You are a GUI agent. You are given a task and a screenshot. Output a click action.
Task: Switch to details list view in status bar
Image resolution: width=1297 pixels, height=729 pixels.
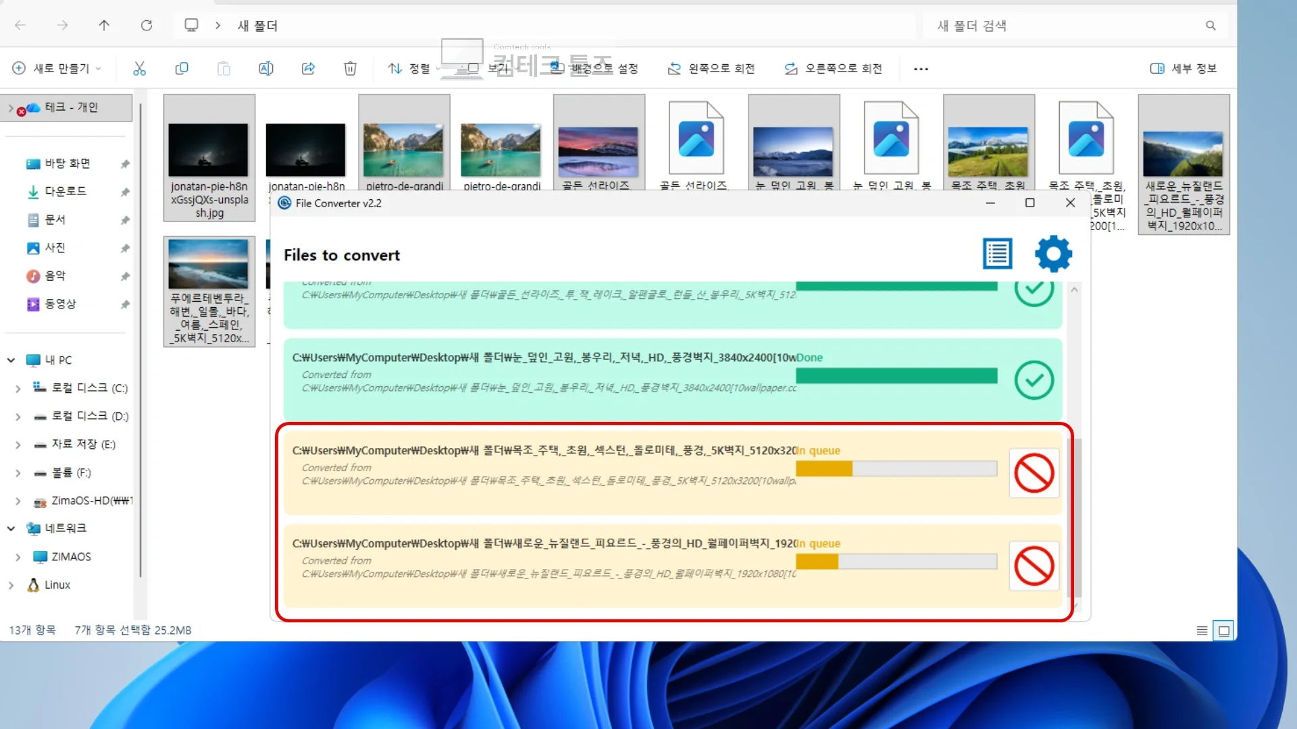point(1202,630)
